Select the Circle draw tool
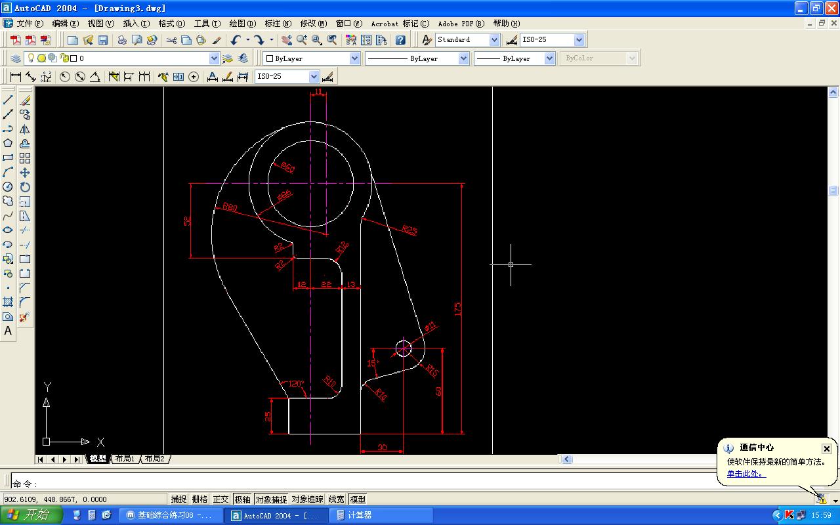This screenshot has width=840, height=525. tap(8, 187)
